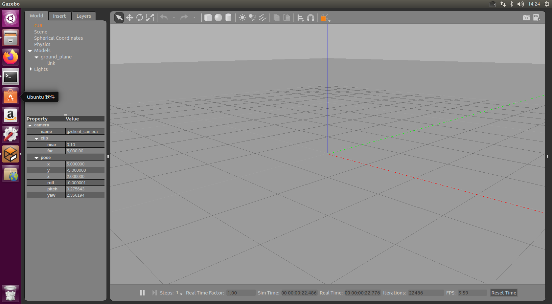552x304 pixels.
Task: Click the paste icon in toolbar
Action: [x=287, y=17]
